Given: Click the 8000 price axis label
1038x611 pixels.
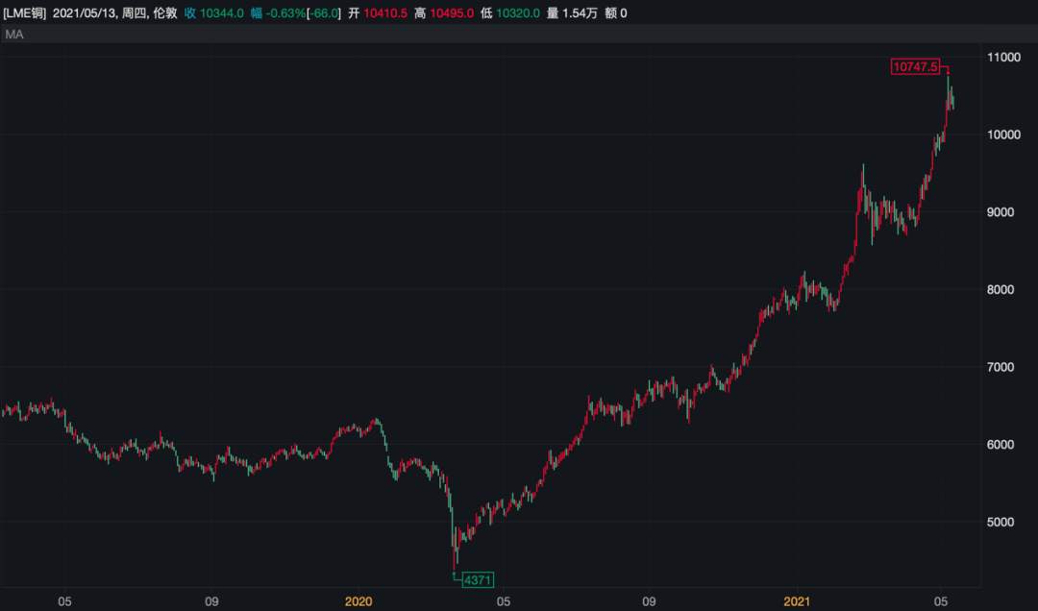Looking at the screenshot, I should tap(1001, 290).
